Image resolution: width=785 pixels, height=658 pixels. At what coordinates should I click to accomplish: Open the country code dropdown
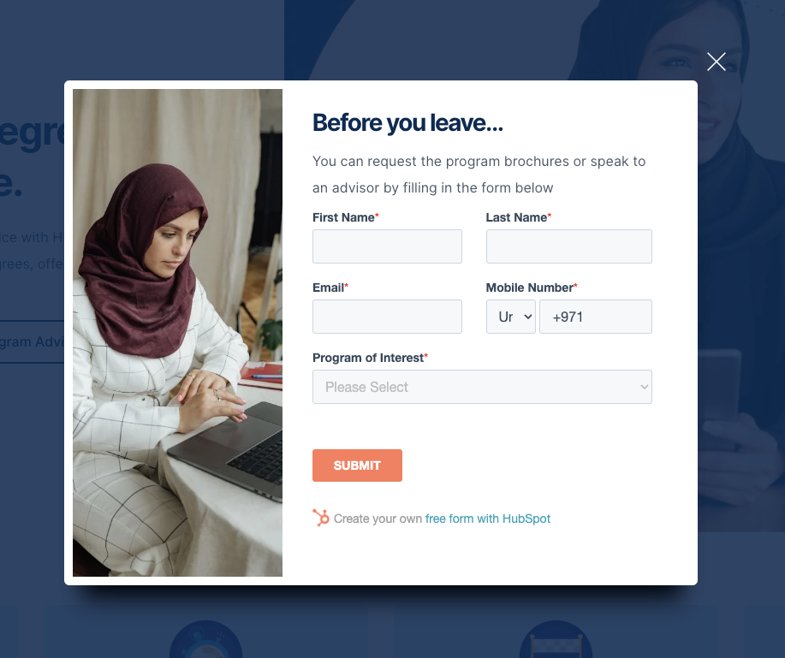(x=511, y=317)
